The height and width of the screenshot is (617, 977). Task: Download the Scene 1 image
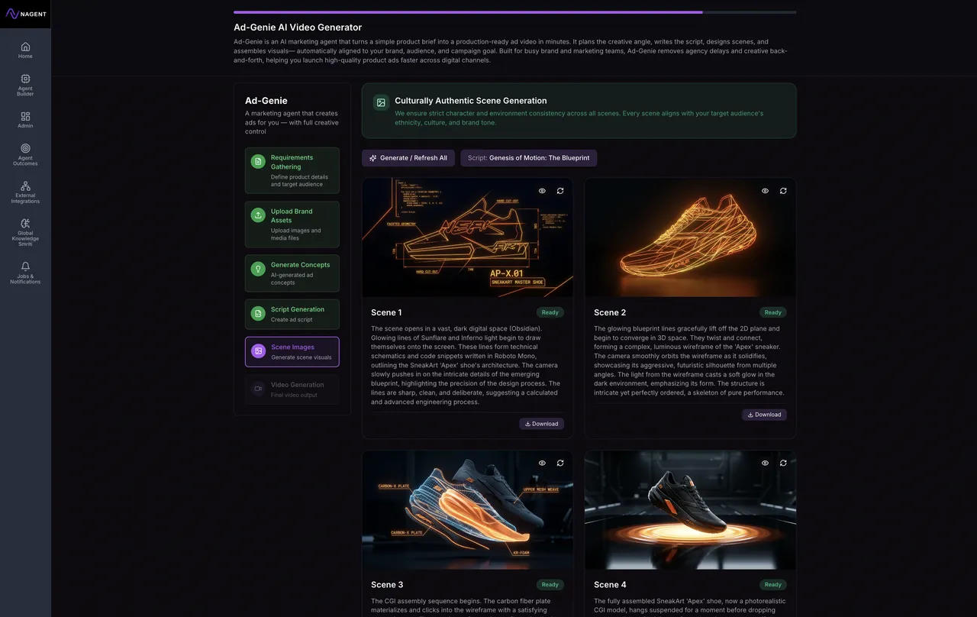[542, 424]
